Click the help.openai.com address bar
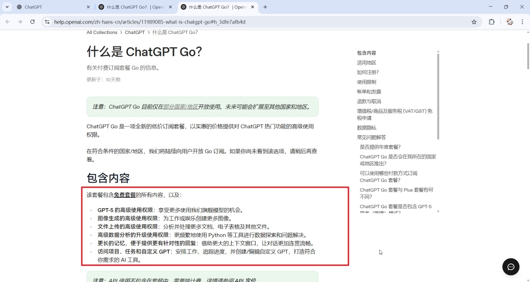This screenshot has width=530, height=282. [261, 22]
